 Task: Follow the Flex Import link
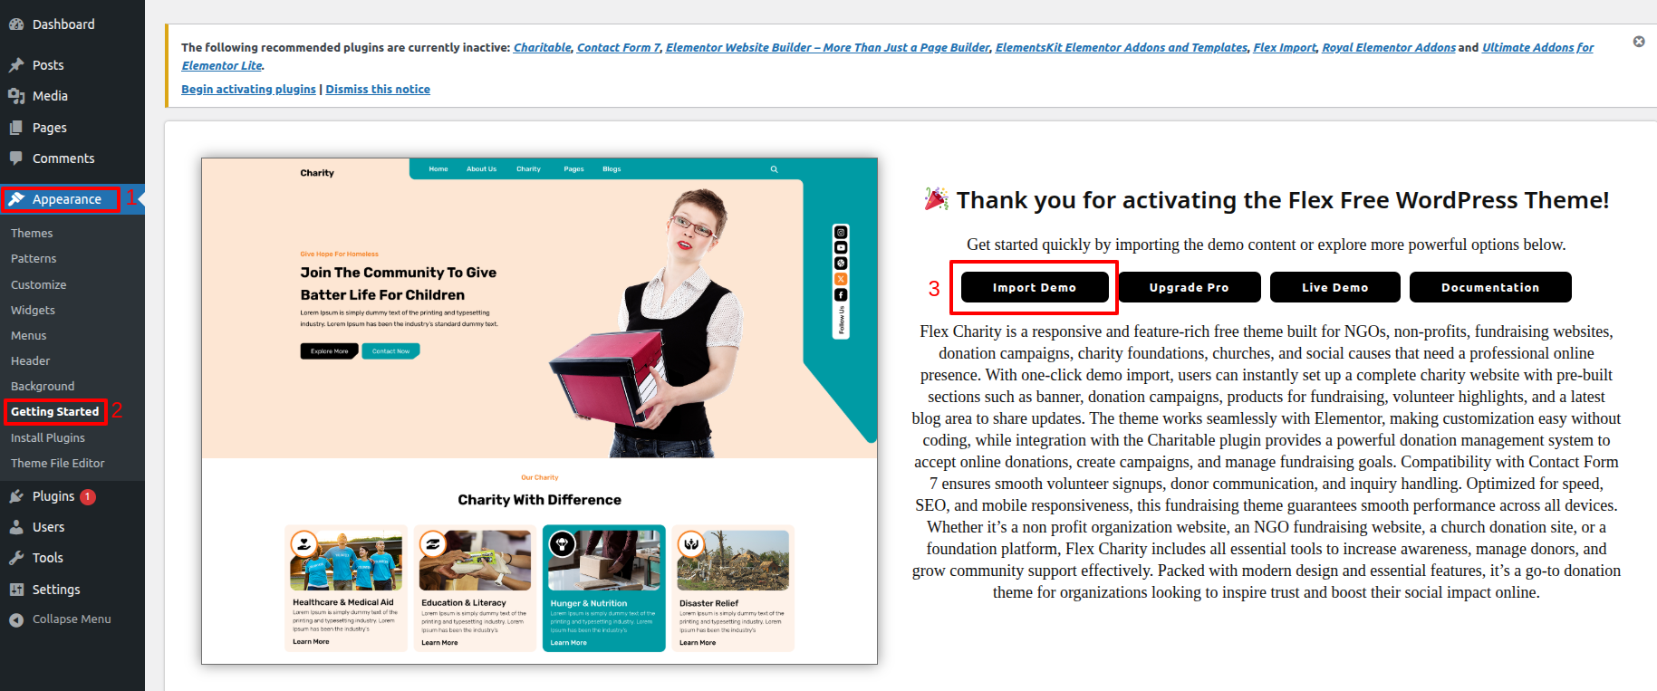pyautogui.click(x=1285, y=48)
